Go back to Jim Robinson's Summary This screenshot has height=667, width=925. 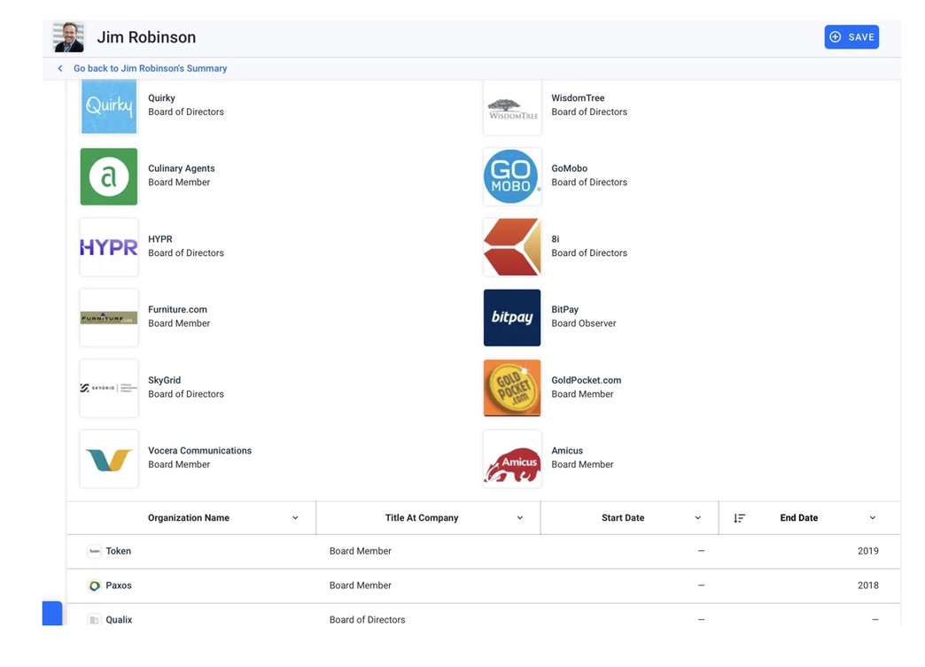pos(150,68)
